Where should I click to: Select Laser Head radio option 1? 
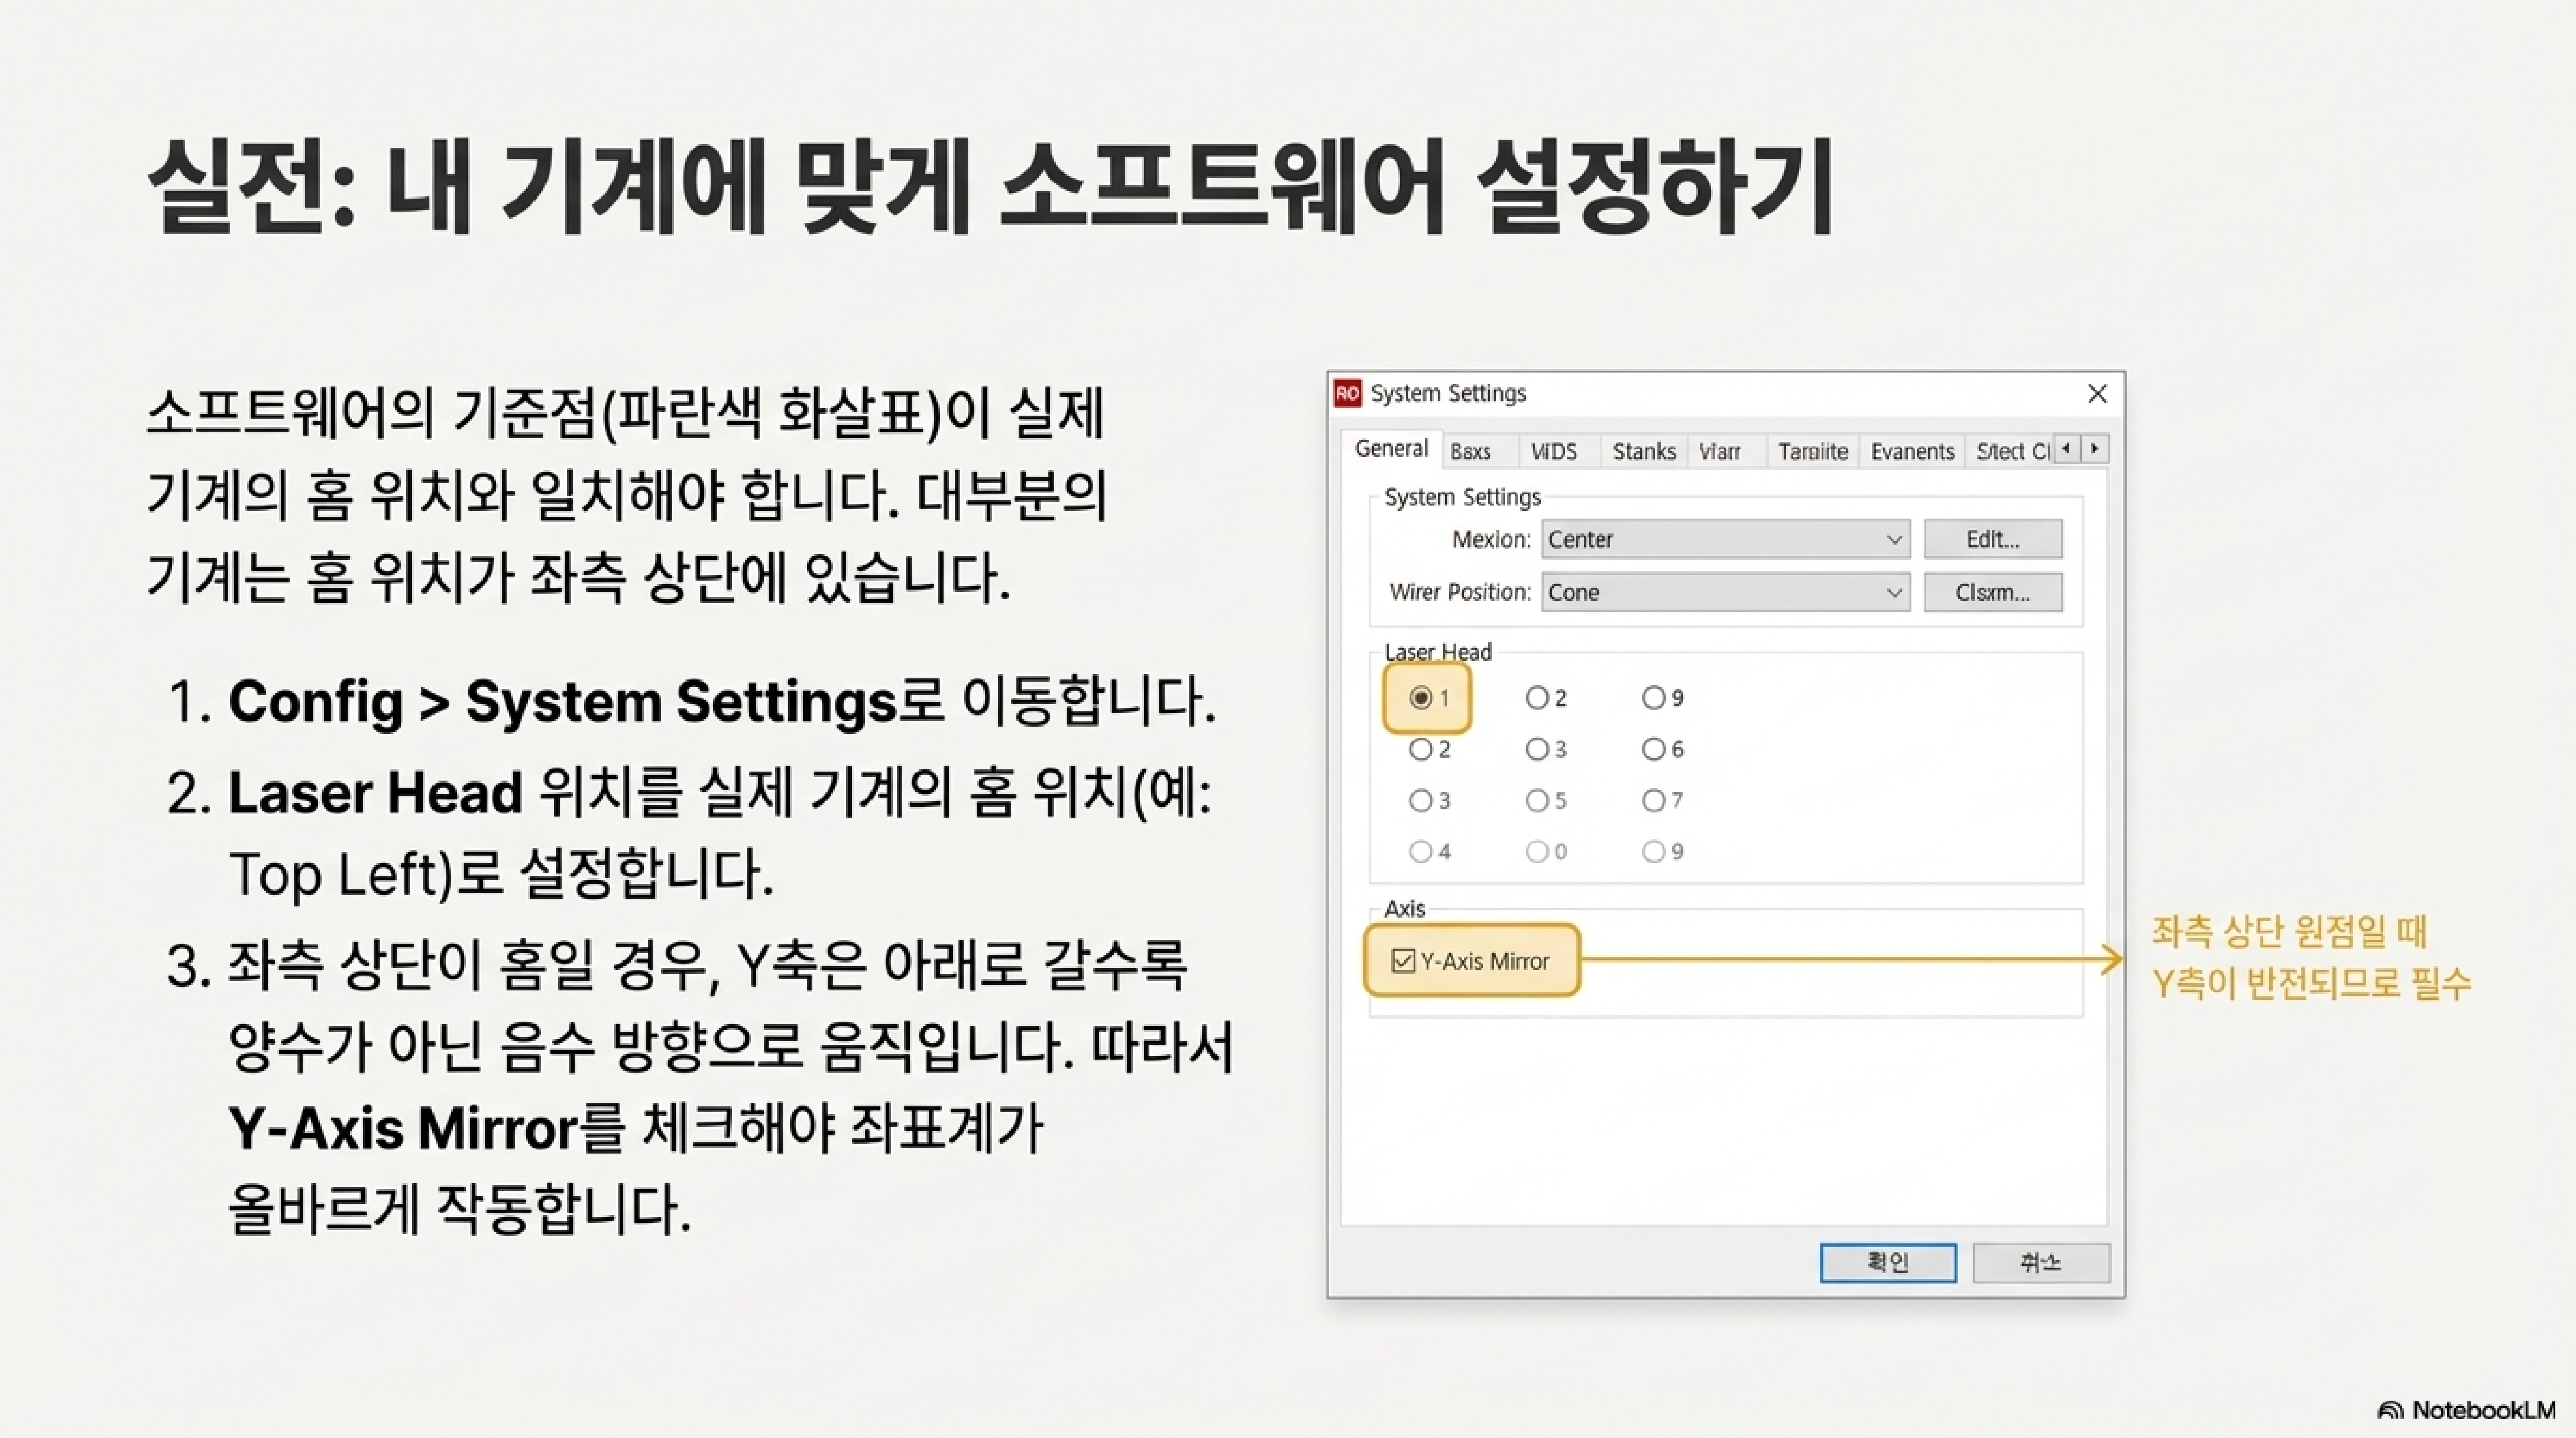coord(1420,698)
